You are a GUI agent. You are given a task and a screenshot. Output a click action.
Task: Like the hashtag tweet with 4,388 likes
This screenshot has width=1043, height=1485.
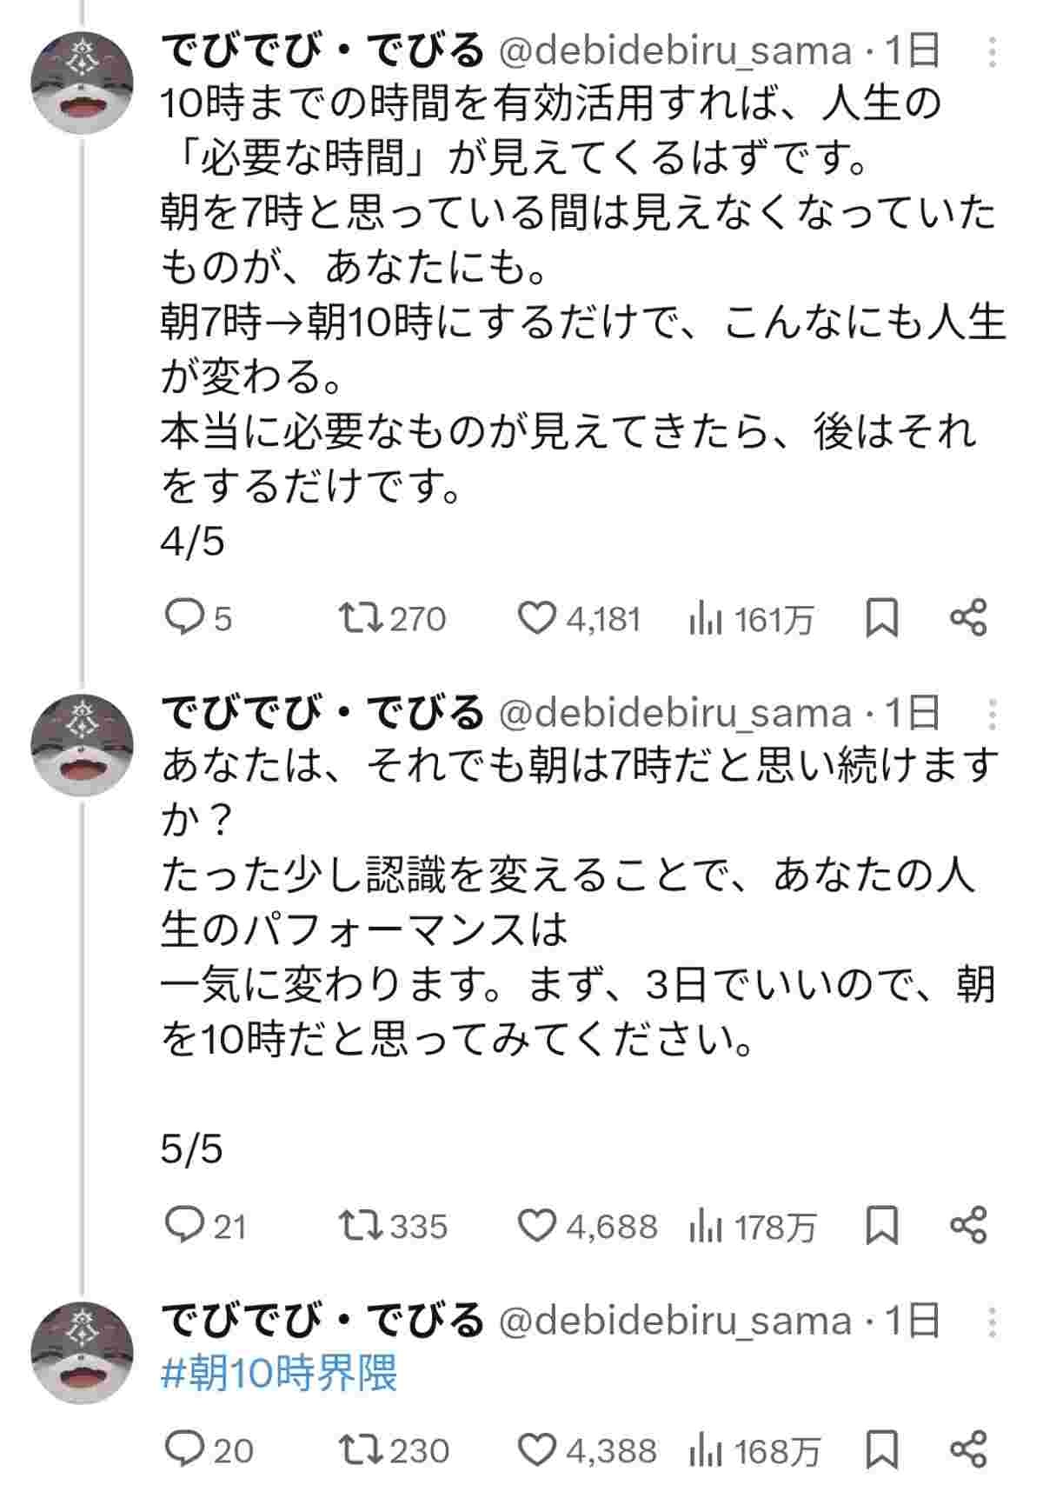(x=536, y=1449)
